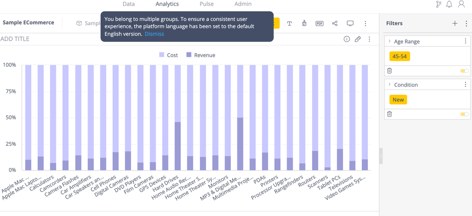Delete the Age Range filter
Image resolution: width=472 pixels, height=216 pixels.
coord(390,71)
